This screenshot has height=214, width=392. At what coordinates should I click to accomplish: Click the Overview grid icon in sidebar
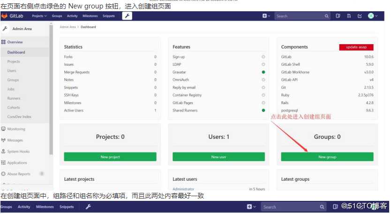tap(3, 42)
